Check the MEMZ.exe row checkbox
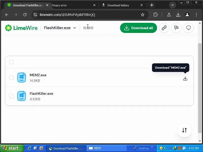This screenshot has width=203, height=152. (11, 78)
